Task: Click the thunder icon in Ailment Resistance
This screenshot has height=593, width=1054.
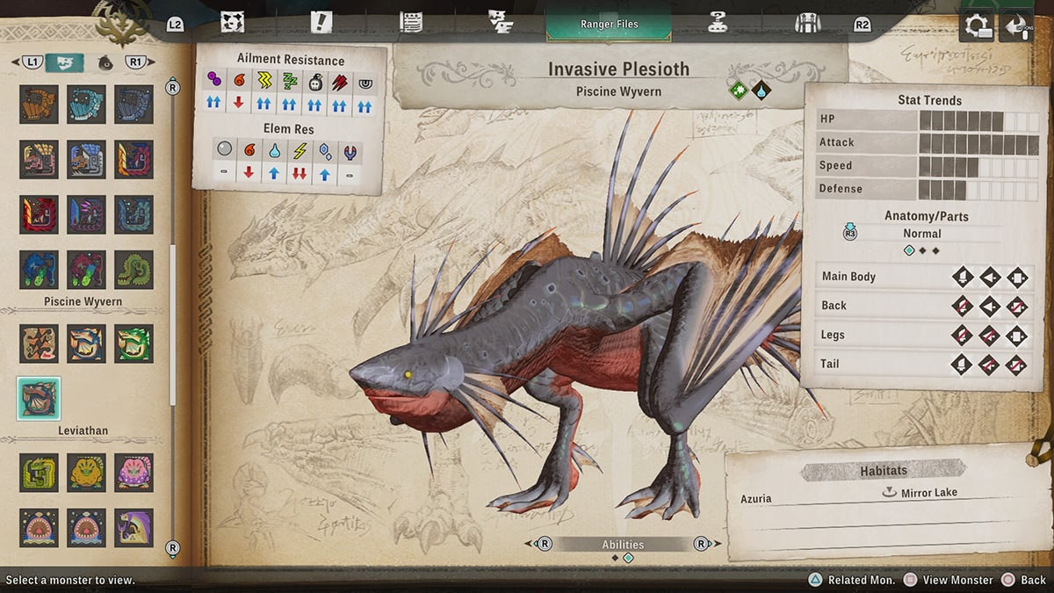Action: pos(264,80)
